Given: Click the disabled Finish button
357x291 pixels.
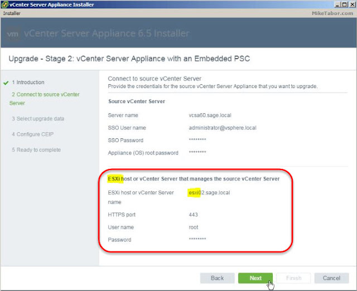Looking at the screenshot, I should [293, 278].
